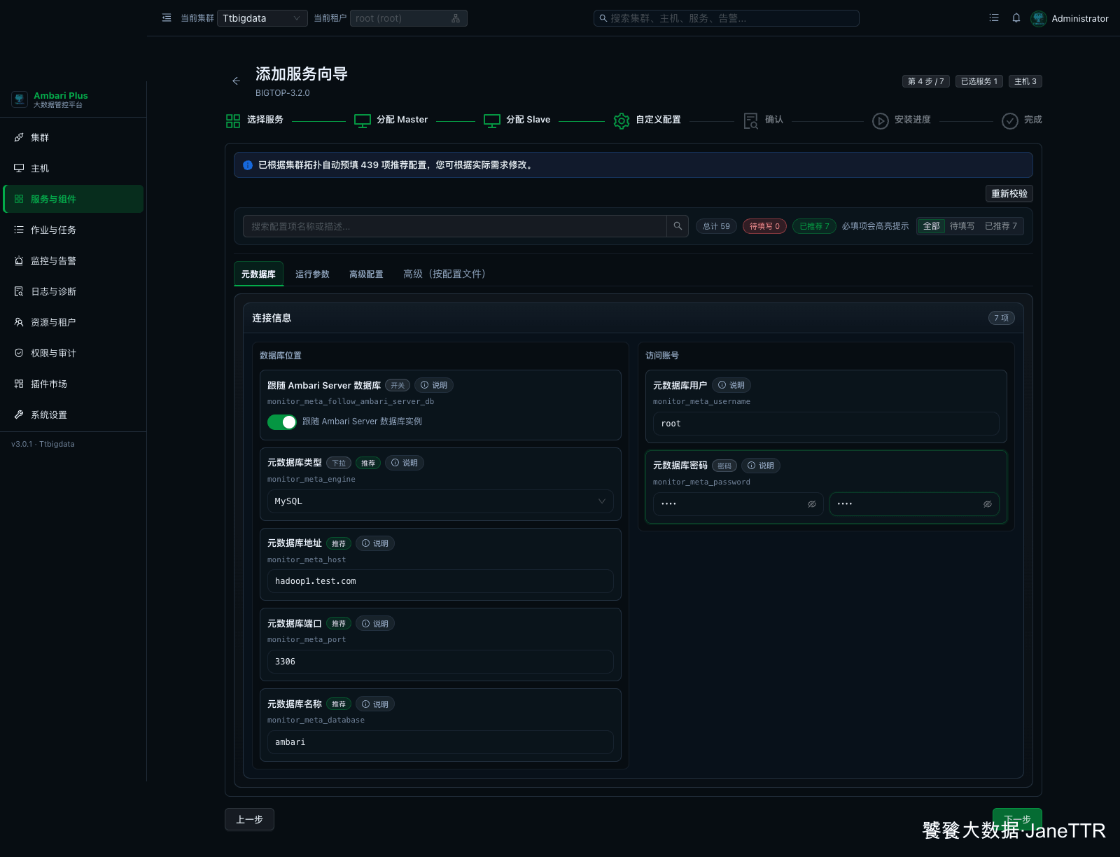Open 服务与组件 in the sidebar
Viewport: 1120px width, 857px height.
(73, 199)
